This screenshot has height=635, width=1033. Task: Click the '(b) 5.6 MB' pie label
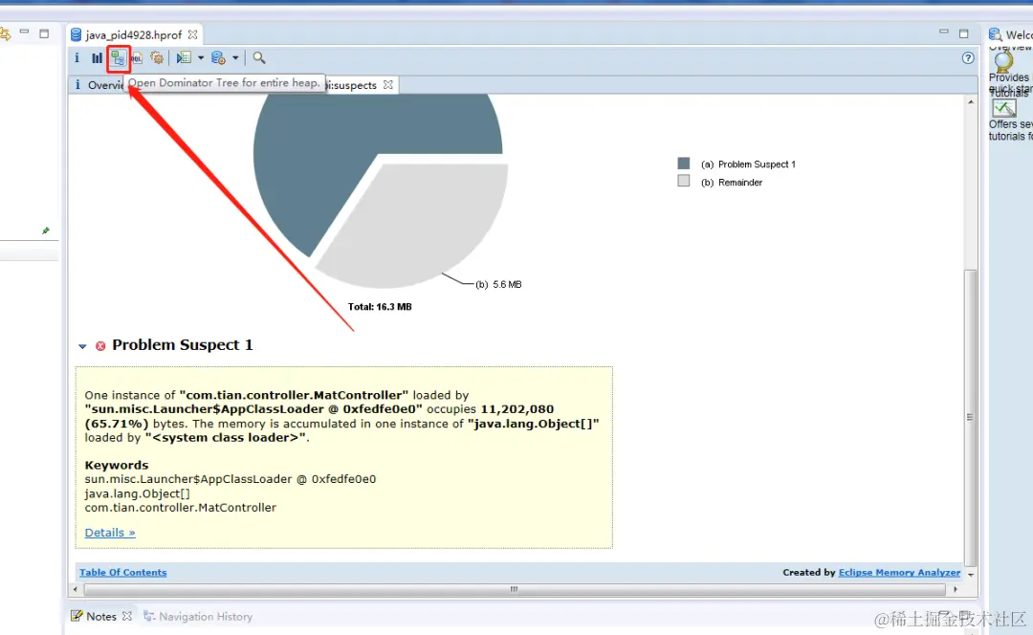[498, 285]
